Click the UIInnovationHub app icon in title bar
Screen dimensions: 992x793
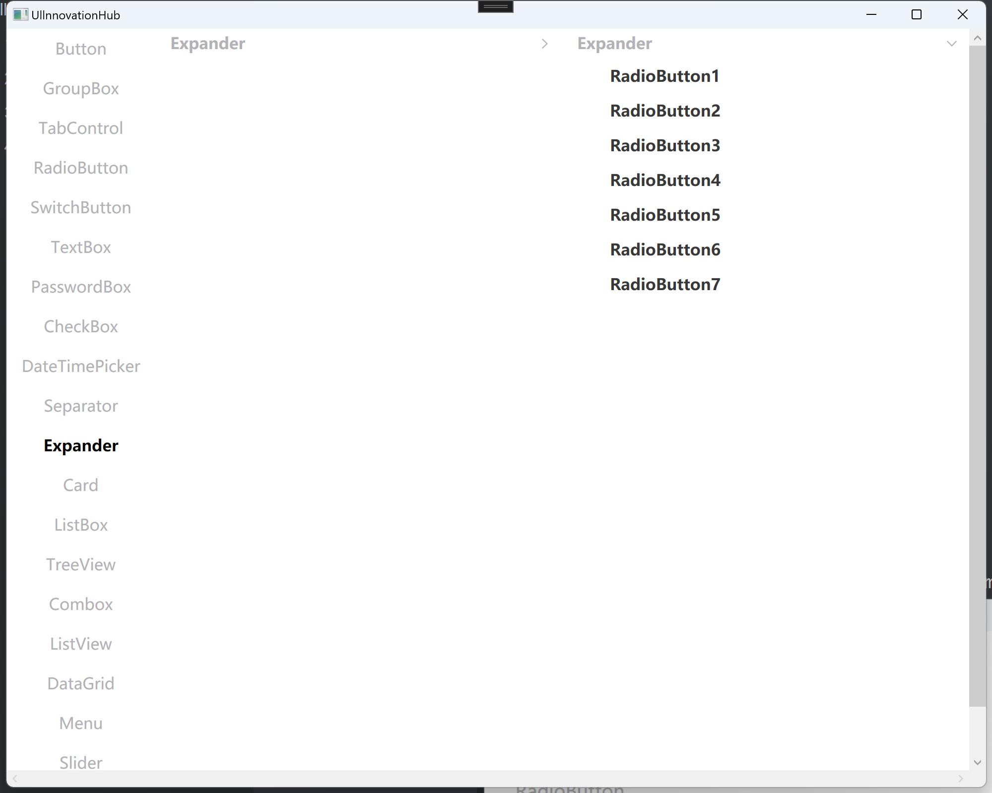tap(20, 15)
